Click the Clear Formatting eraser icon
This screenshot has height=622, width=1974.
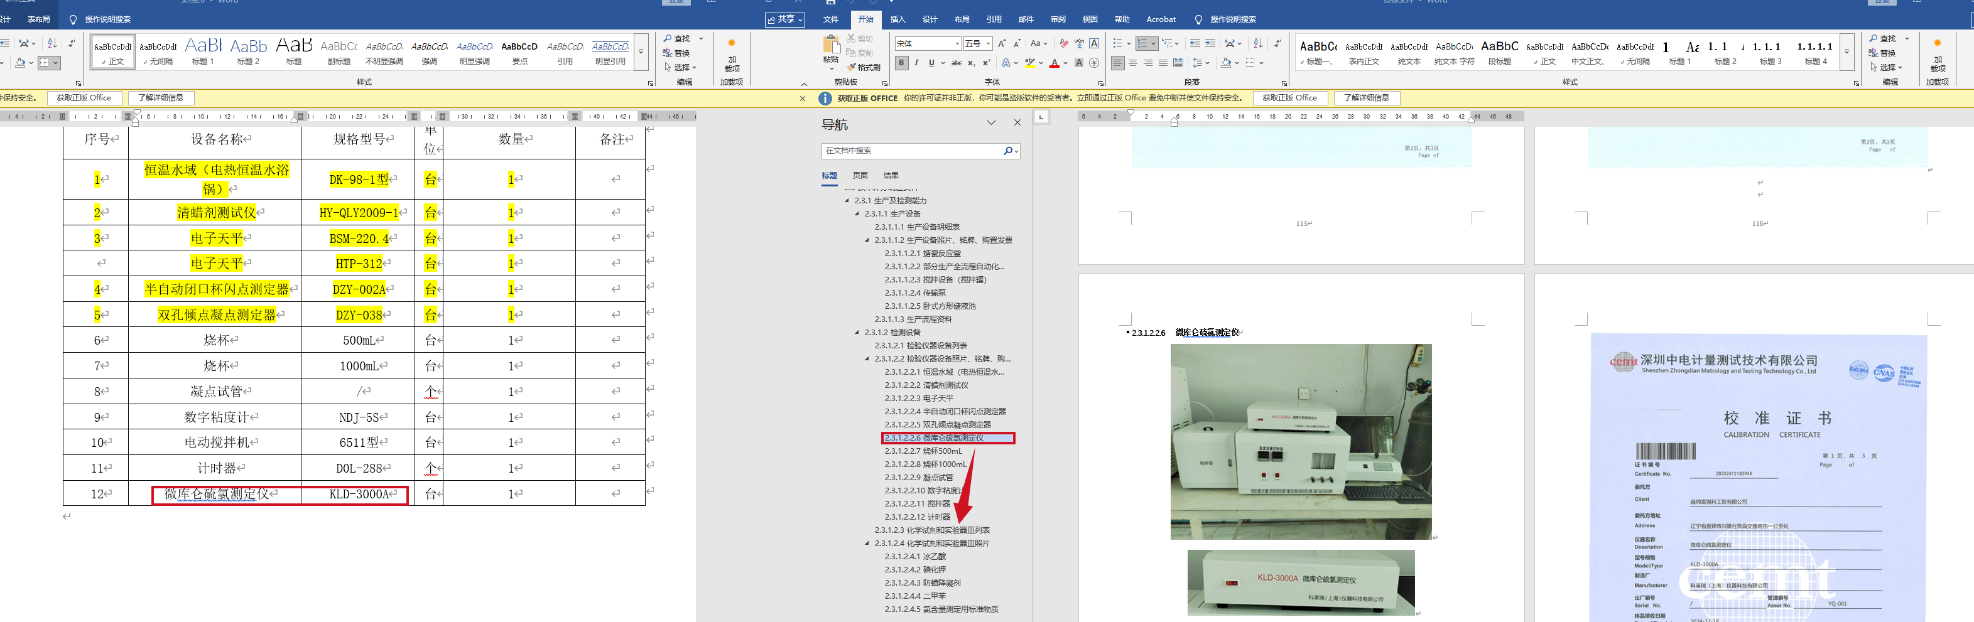pyautogui.click(x=1064, y=44)
